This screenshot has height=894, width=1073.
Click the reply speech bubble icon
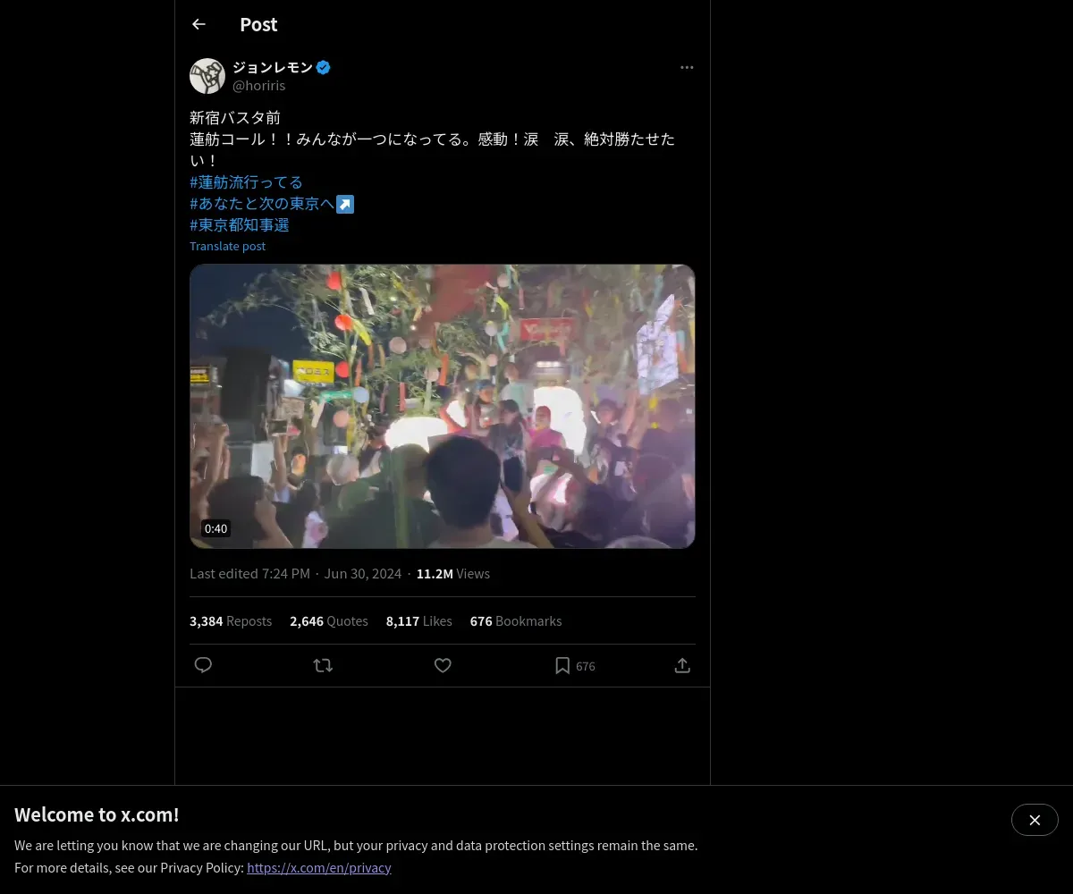tap(203, 665)
